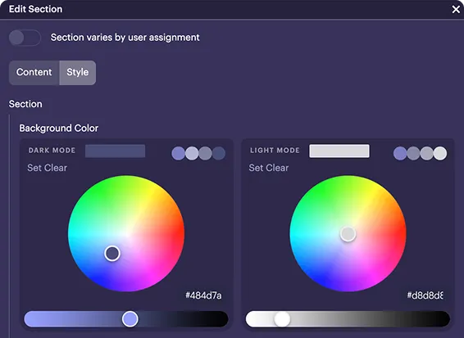Select fourth preset swatch in Light Mode

click(x=440, y=153)
